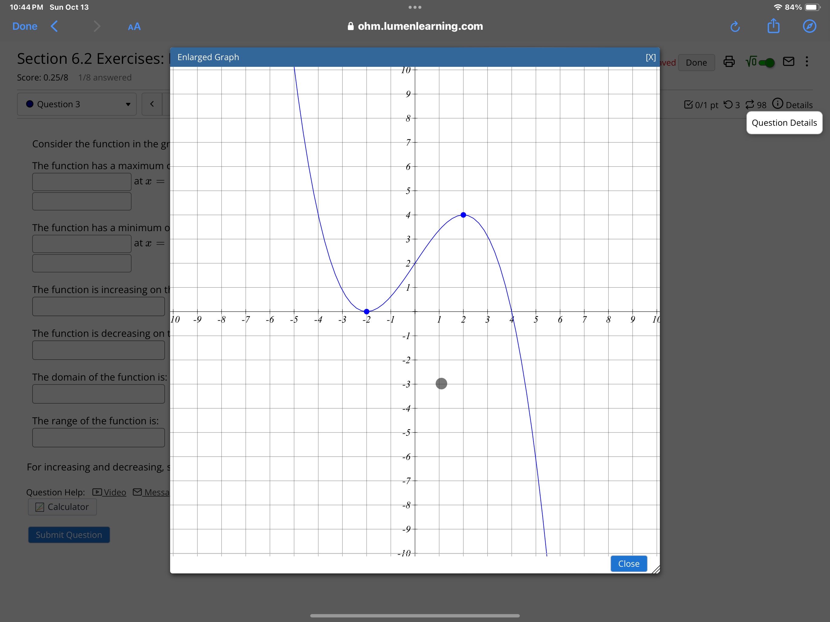Open the AA reader text-size menu

point(134,27)
